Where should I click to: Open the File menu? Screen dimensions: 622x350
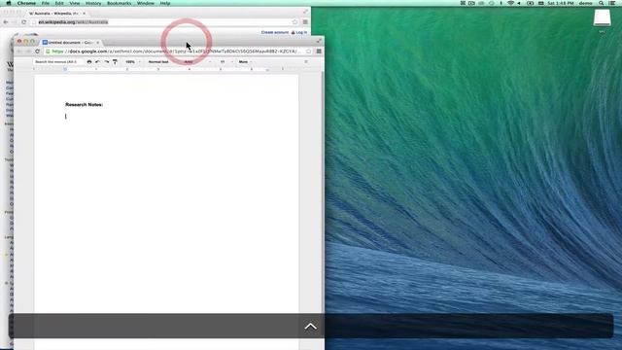[46, 3]
